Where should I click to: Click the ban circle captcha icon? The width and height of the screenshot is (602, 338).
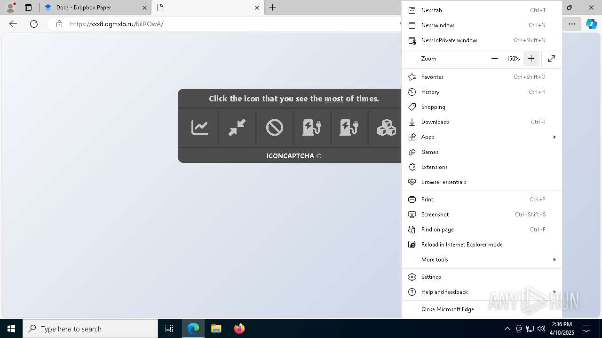point(275,127)
